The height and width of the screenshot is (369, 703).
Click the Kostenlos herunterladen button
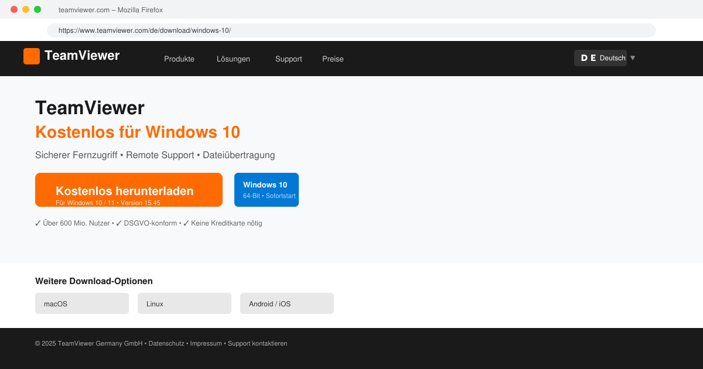(x=129, y=190)
